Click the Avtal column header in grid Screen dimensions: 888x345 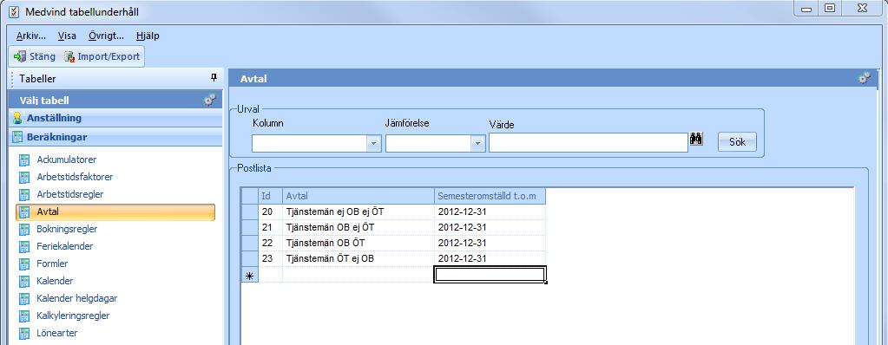tap(358, 196)
